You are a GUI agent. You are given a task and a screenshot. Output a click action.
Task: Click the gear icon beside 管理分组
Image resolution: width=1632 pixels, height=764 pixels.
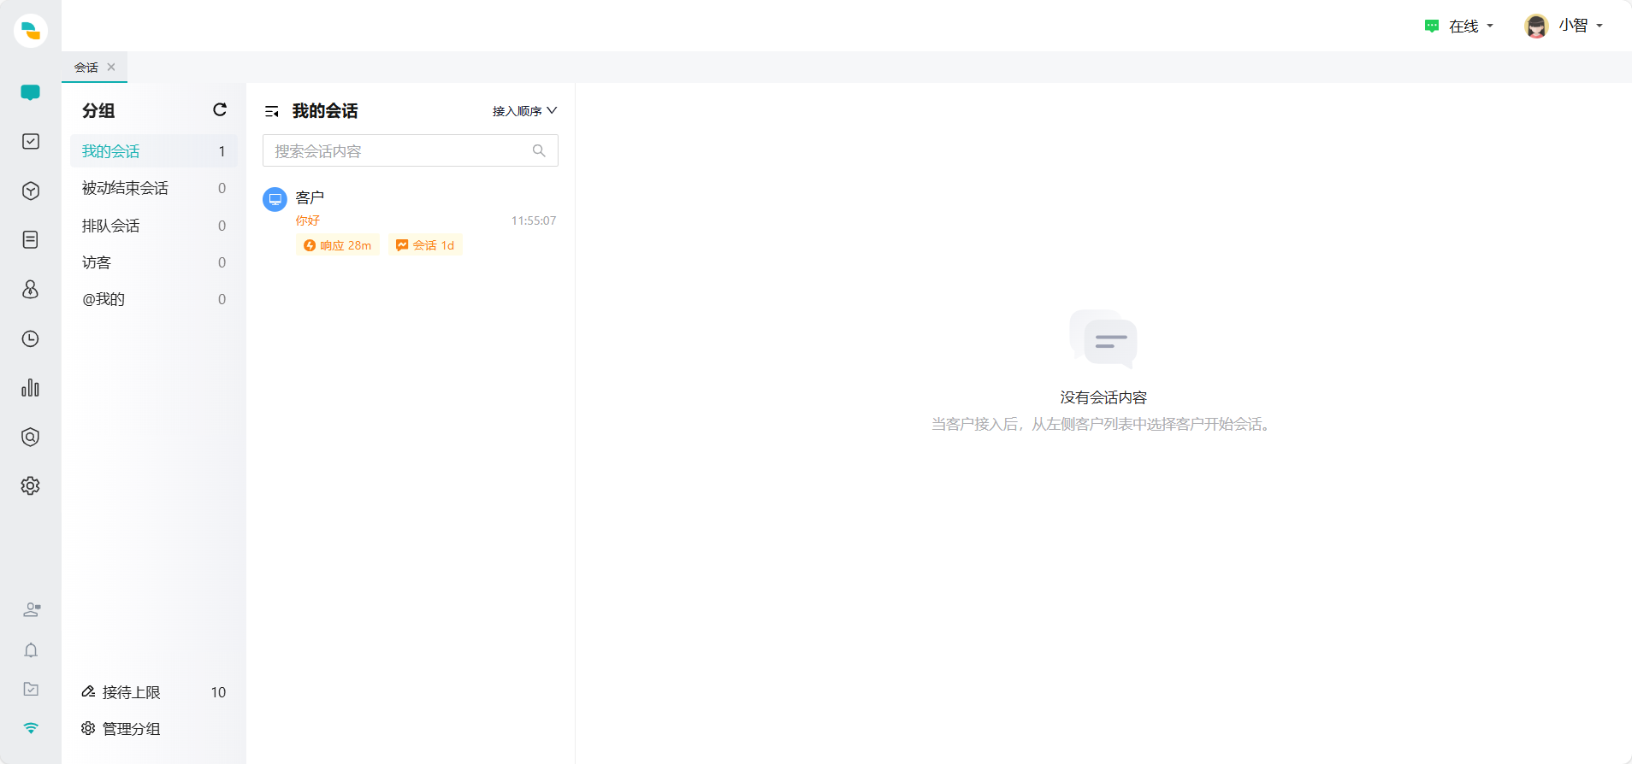88,728
